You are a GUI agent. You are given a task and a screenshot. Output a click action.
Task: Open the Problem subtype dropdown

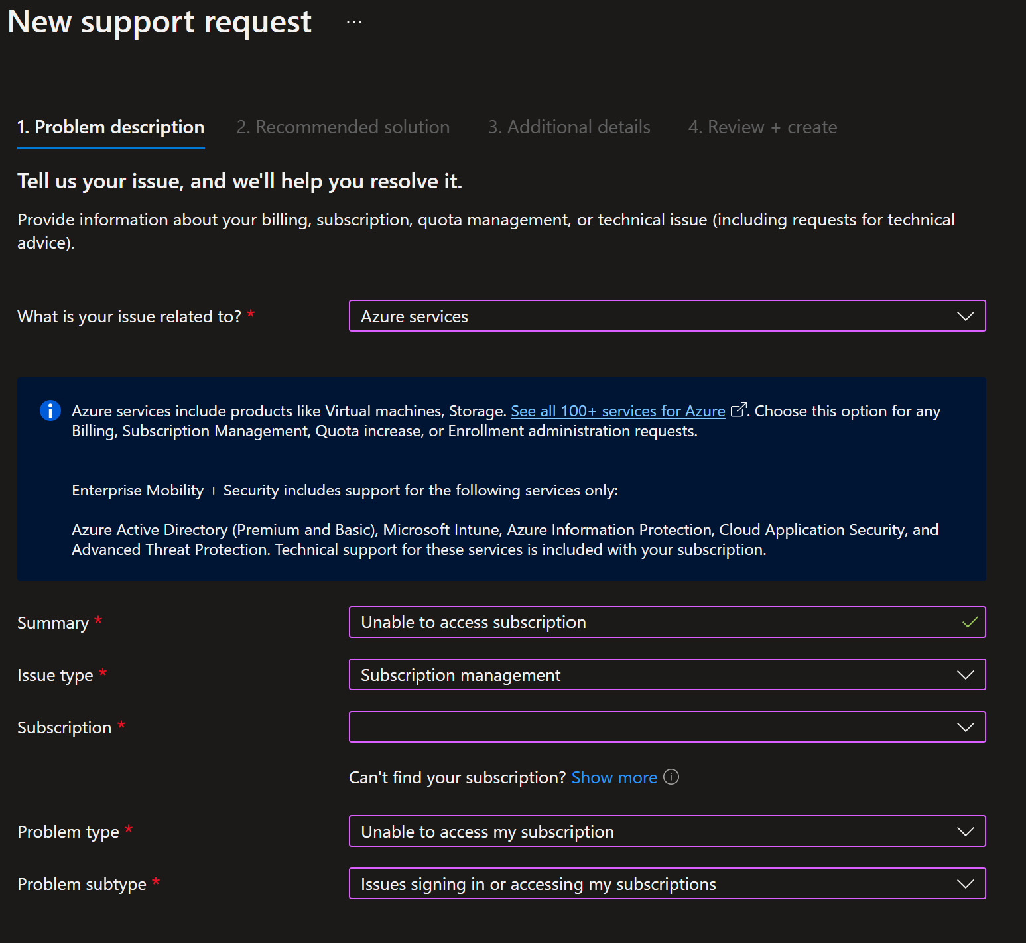(667, 883)
